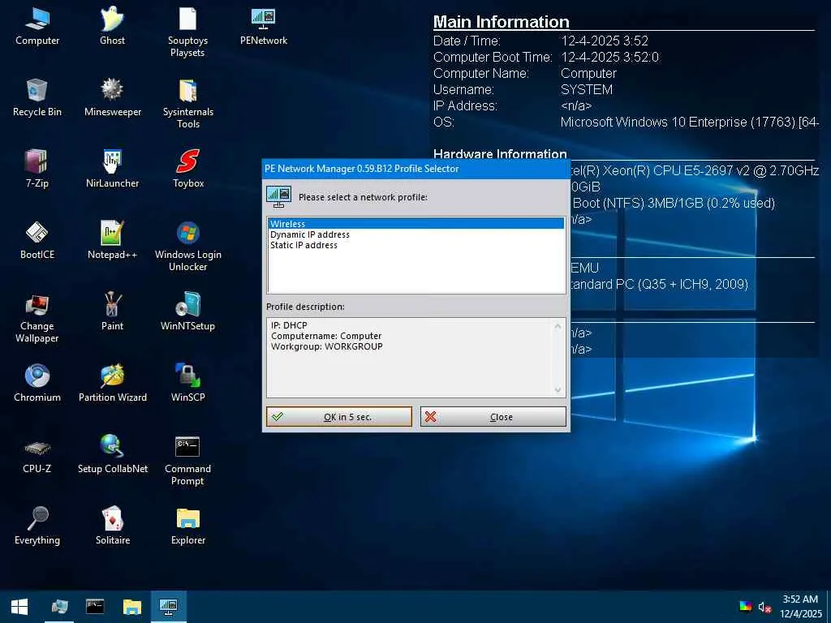The width and height of the screenshot is (831, 623).
Task: Launch Partition Wizard shortcut
Action: pos(112,383)
